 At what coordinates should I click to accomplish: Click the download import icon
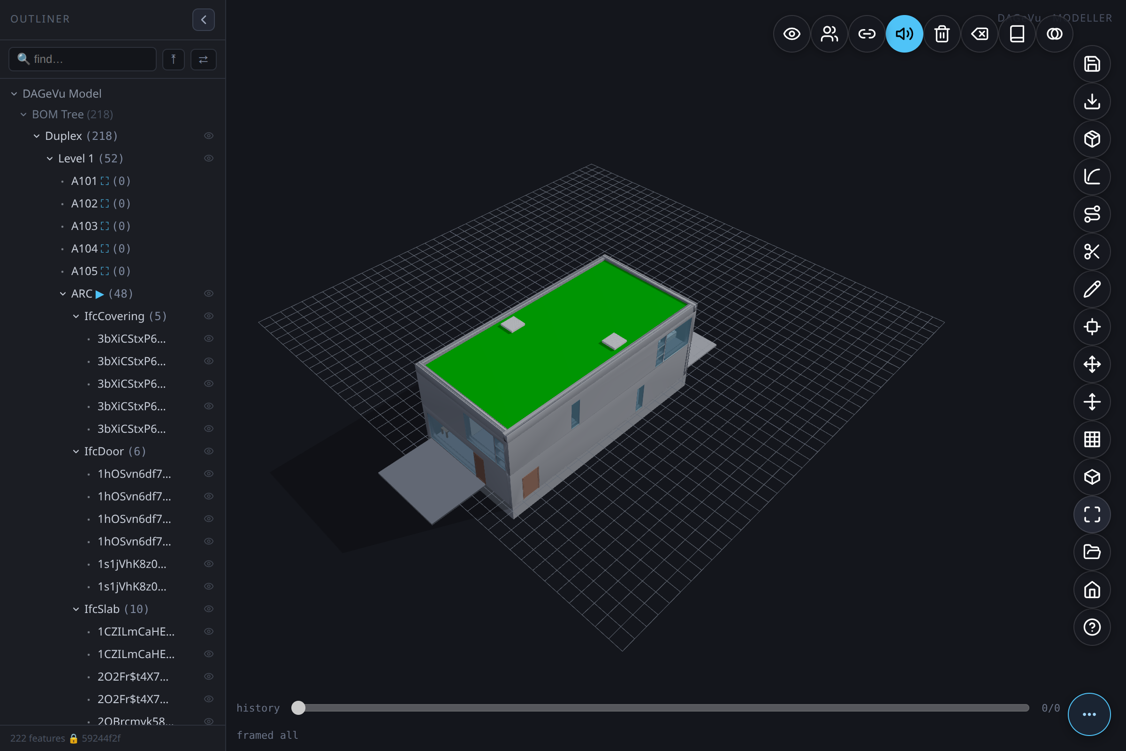1092,101
